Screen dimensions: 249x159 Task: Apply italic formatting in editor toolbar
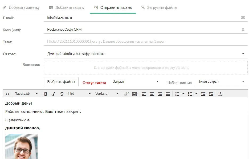[x=54, y=94]
